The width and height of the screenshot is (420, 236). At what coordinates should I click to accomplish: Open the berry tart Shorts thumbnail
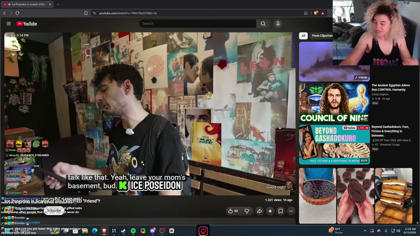(318, 196)
